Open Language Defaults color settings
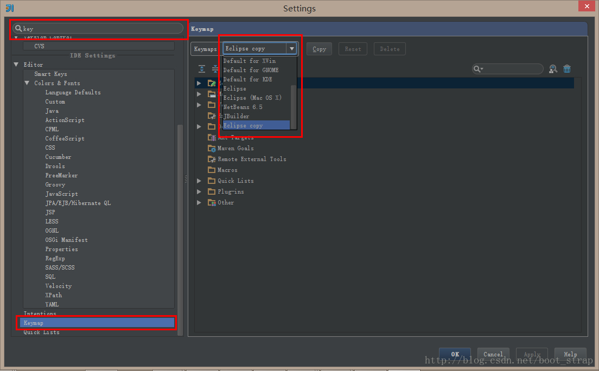Image resolution: width=599 pixels, height=371 pixels. point(73,92)
